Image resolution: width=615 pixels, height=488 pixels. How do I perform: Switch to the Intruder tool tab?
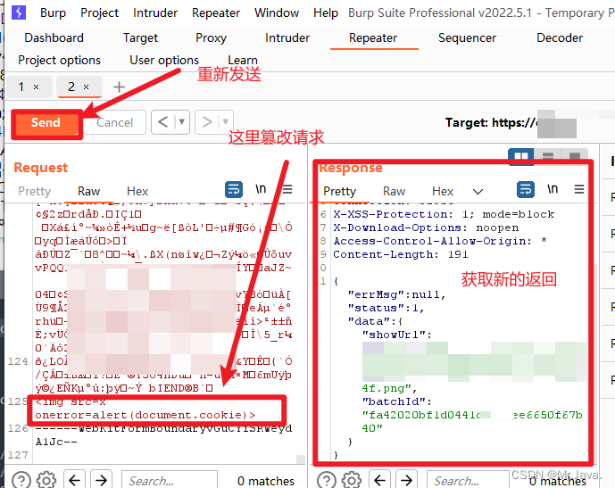pos(287,37)
